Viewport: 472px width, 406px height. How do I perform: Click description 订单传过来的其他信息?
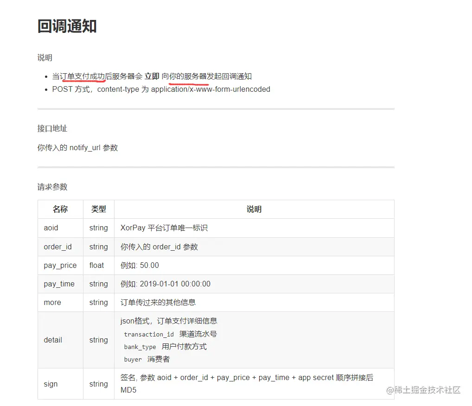(x=158, y=303)
